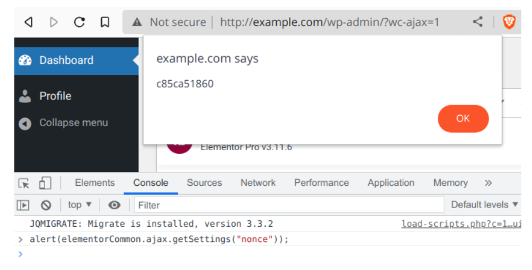Bookmark this page
This screenshot has height=270, width=532.
click(x=105, y=22)
